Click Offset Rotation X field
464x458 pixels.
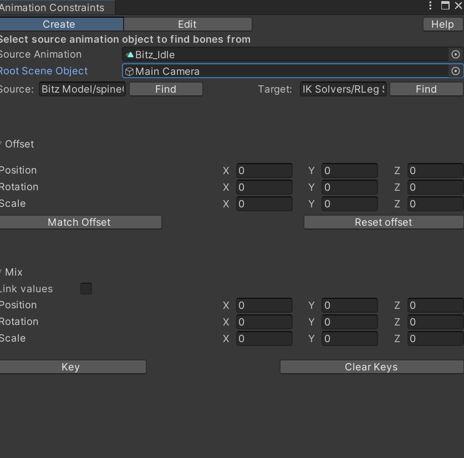(264, 187)
